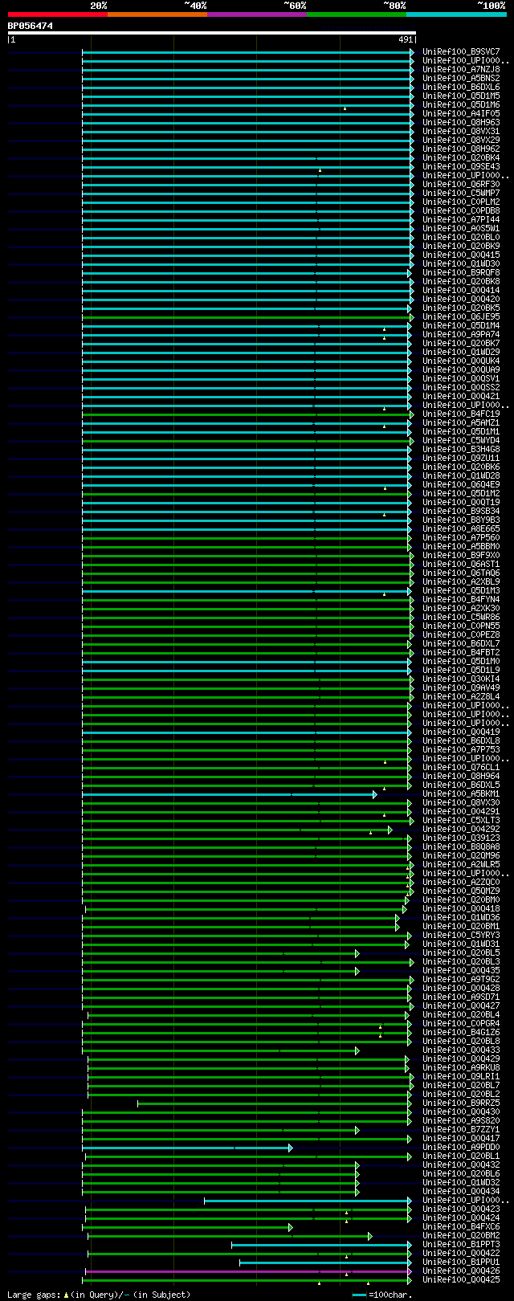514x1301 pixels.
Task: Select the UniRef100_B4G1Z6 label
Action: [x=461, y=1033]
